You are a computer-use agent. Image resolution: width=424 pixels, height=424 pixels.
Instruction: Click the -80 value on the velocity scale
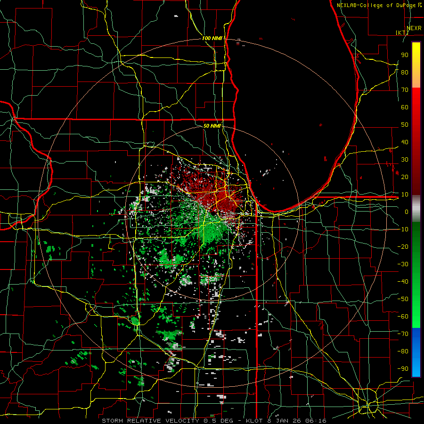coord(403,351)
